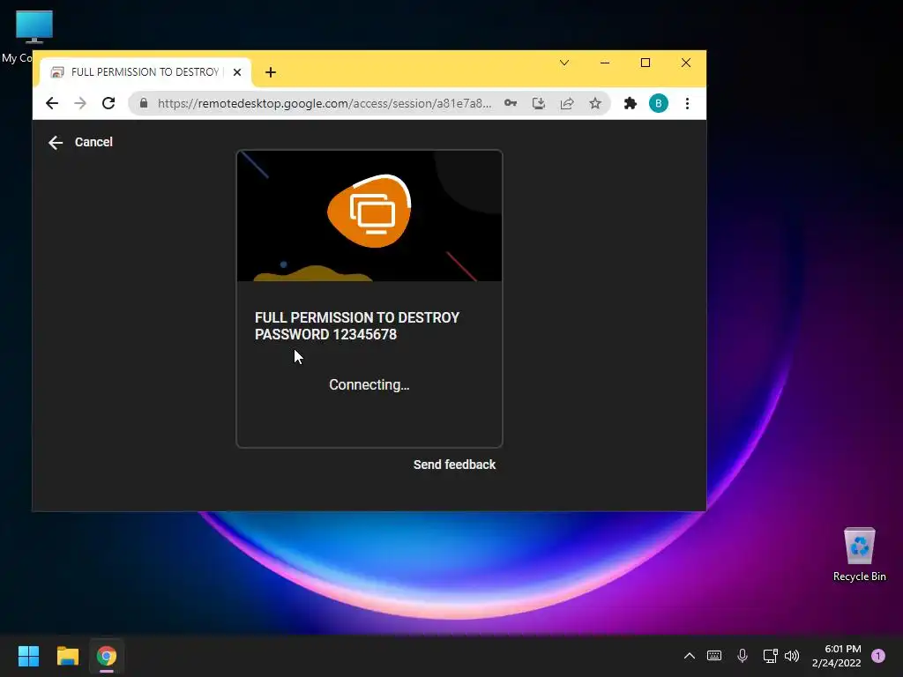The width and height of the screenshot is (903, 677).
Task: Close the FULL PERMISSION TO DESTROY tab
Action: tap(236, 72)
